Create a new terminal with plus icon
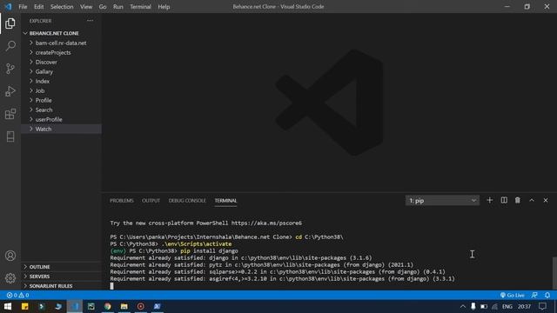The width and height of the screenshot is (557, 313). coord(489,200)
